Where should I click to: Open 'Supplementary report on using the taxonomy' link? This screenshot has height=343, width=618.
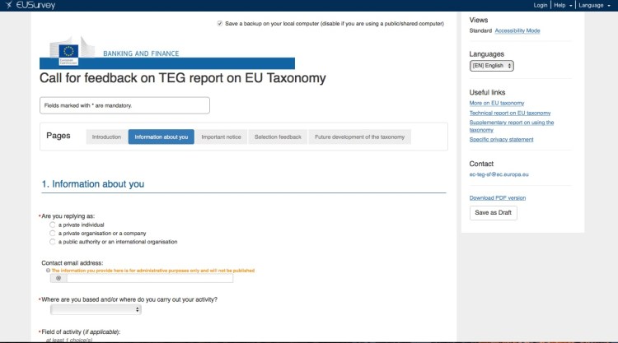511,127
